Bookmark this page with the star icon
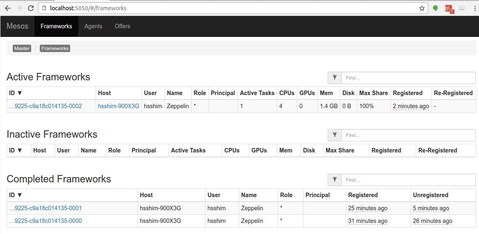Viewport: 479px width, 234px height. tap(422, 8)
